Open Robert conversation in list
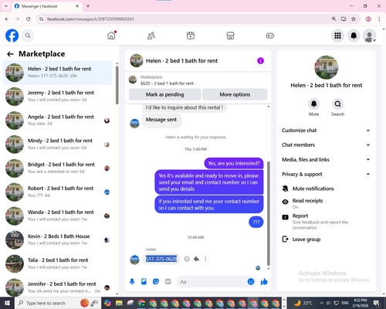This screenshot has width=386, height=309. 57,192
